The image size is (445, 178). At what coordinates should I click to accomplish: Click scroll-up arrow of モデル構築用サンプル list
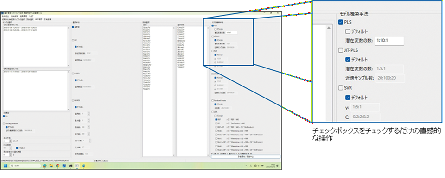coord(69,28)
